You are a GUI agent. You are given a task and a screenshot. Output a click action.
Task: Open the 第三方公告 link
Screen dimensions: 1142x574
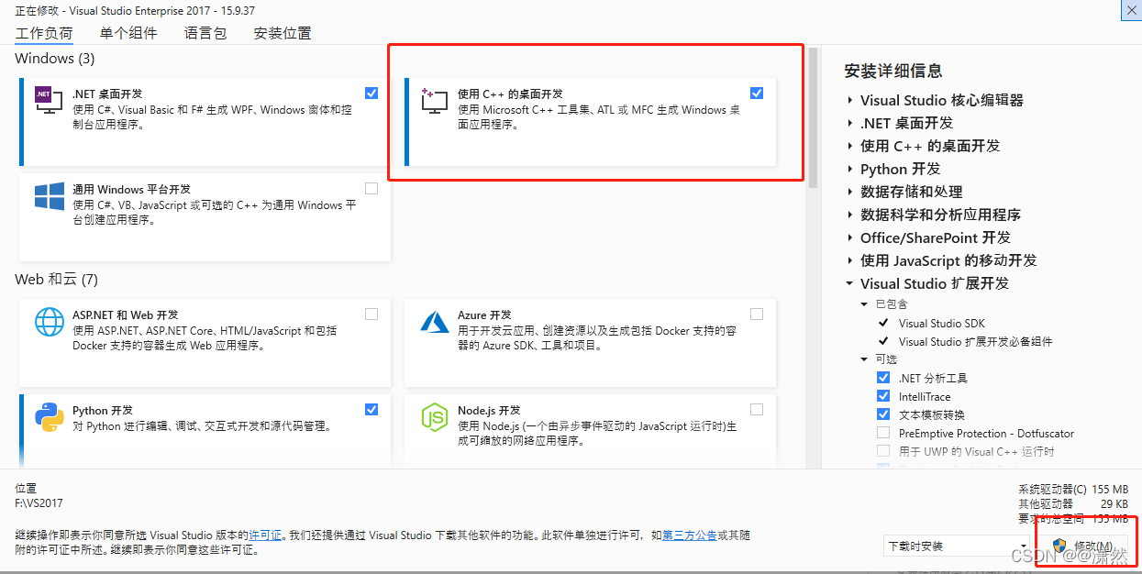690,535
